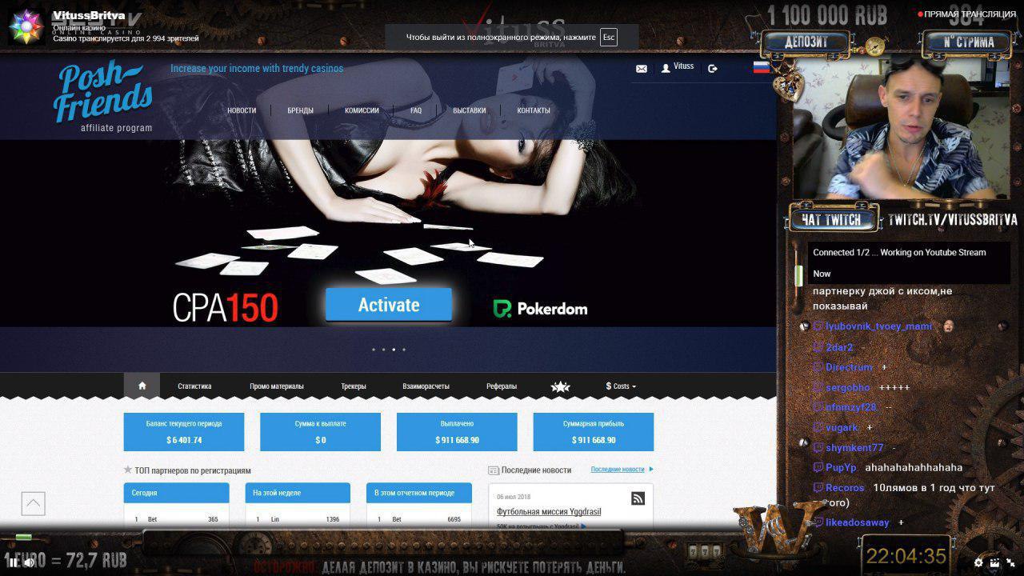
Task: Click the Pokerdom brand logo
Action: coord(540,309)
